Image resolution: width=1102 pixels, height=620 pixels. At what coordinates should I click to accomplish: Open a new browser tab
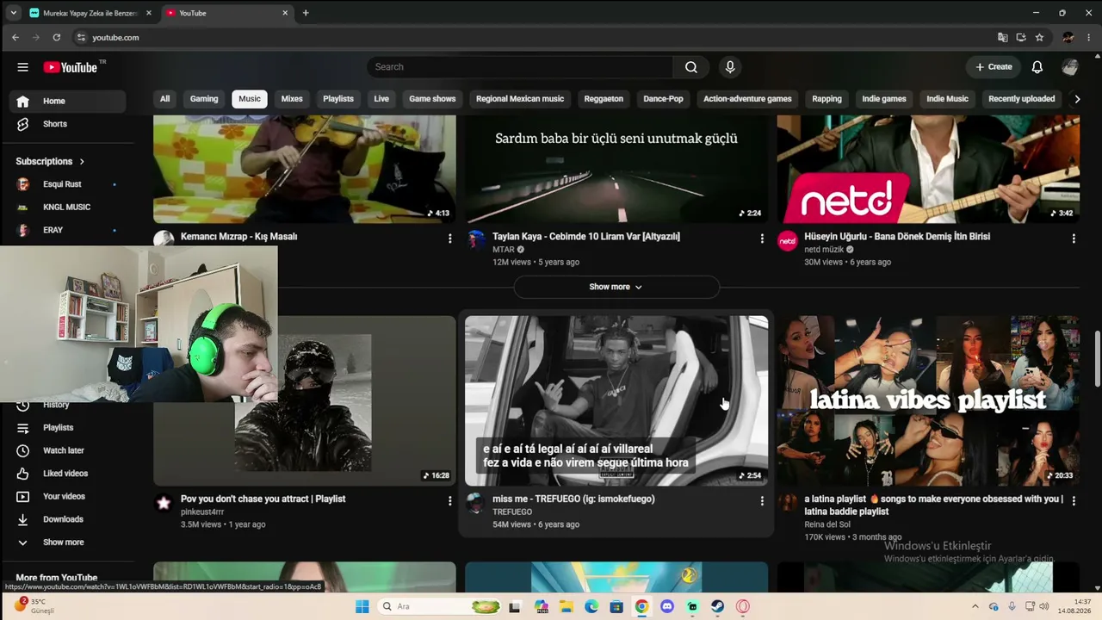(306, 13)
